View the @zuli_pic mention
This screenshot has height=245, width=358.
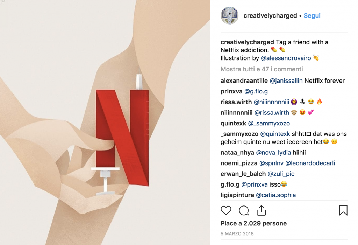[x=281, y=174]
